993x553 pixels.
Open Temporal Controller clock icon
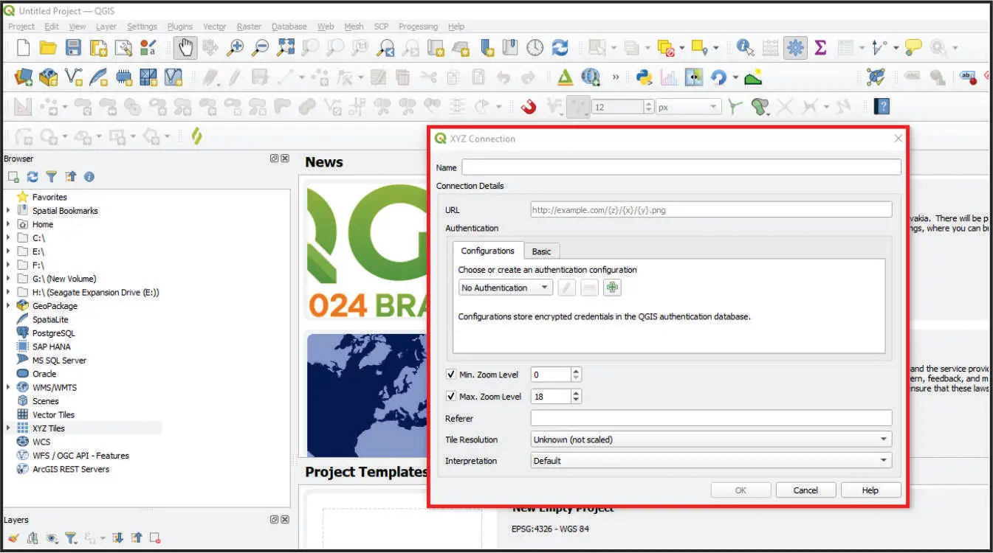click(x=535, y=48)
